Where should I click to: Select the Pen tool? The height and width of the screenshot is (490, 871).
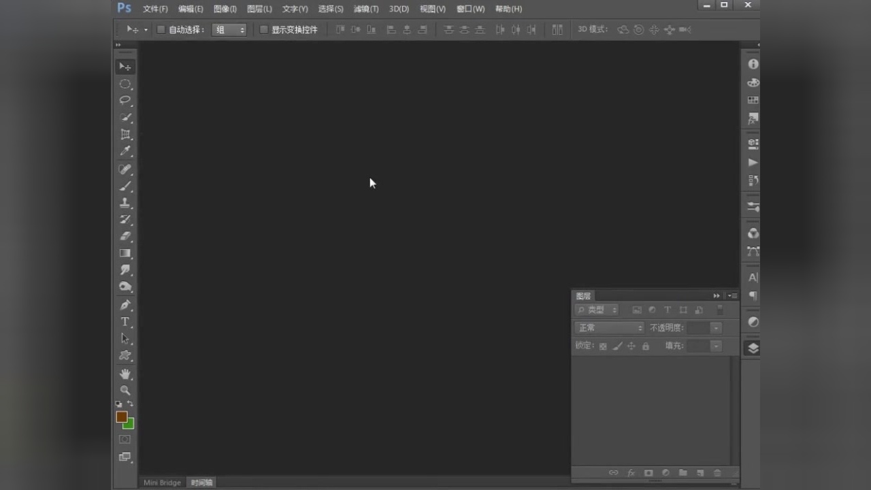[125, 305]
